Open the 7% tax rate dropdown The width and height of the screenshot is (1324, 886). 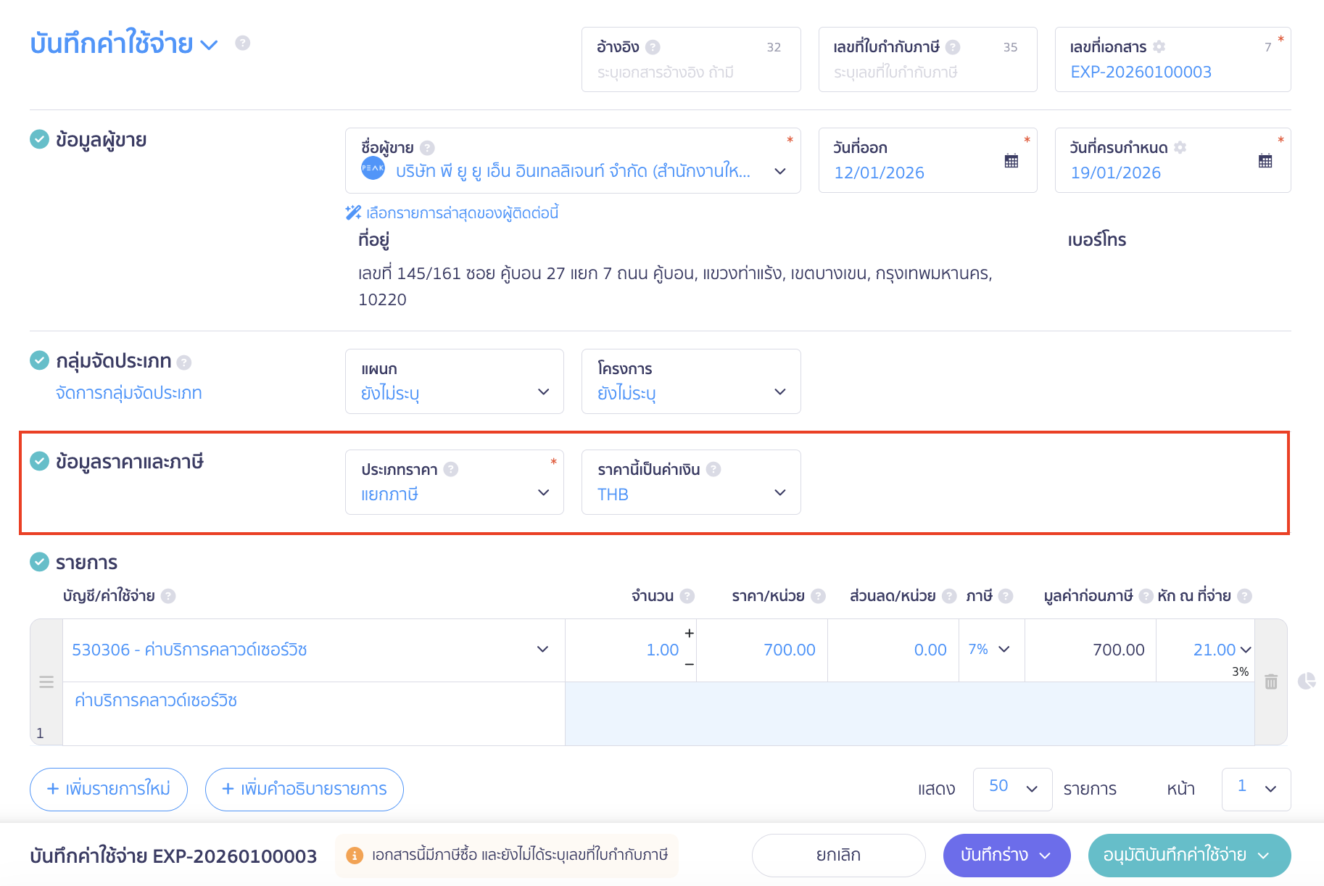point(990,650)
